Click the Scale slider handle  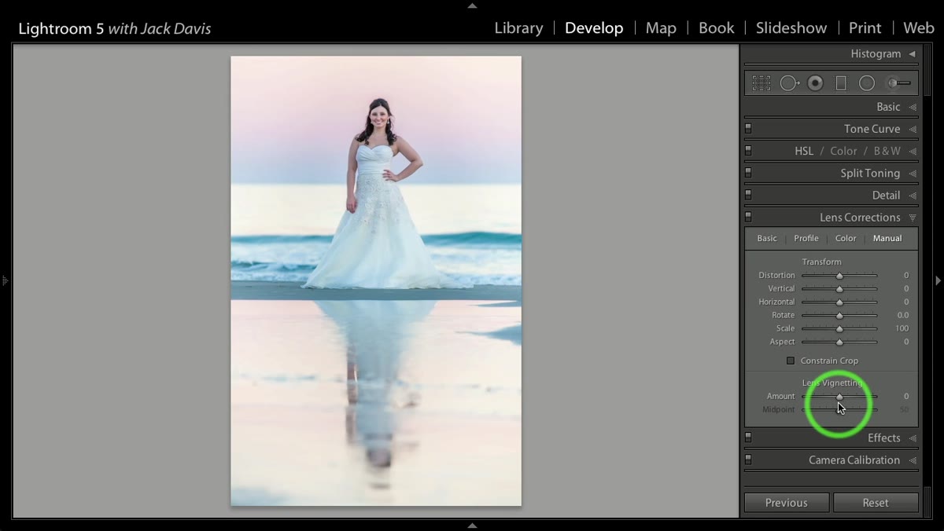coord(839,329)
